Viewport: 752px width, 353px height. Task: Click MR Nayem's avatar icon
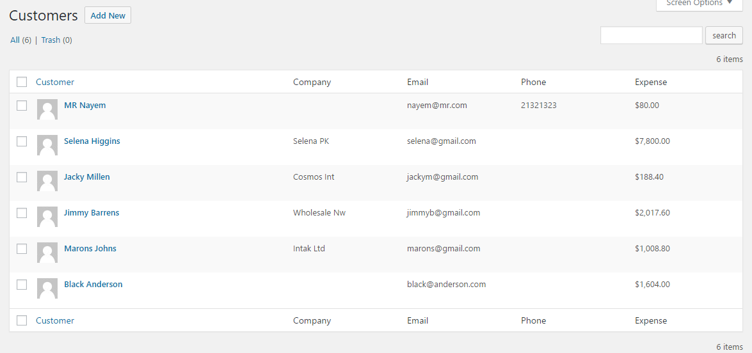point(47,109)
